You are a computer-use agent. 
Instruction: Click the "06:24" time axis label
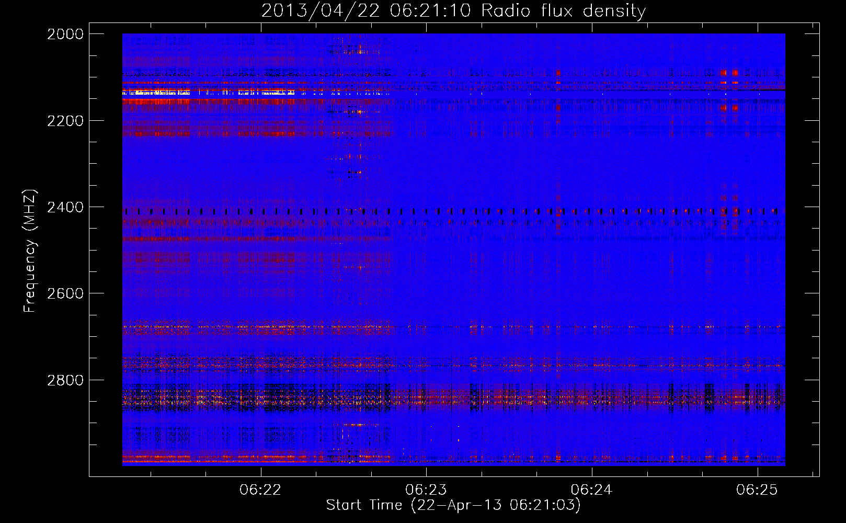592,490
